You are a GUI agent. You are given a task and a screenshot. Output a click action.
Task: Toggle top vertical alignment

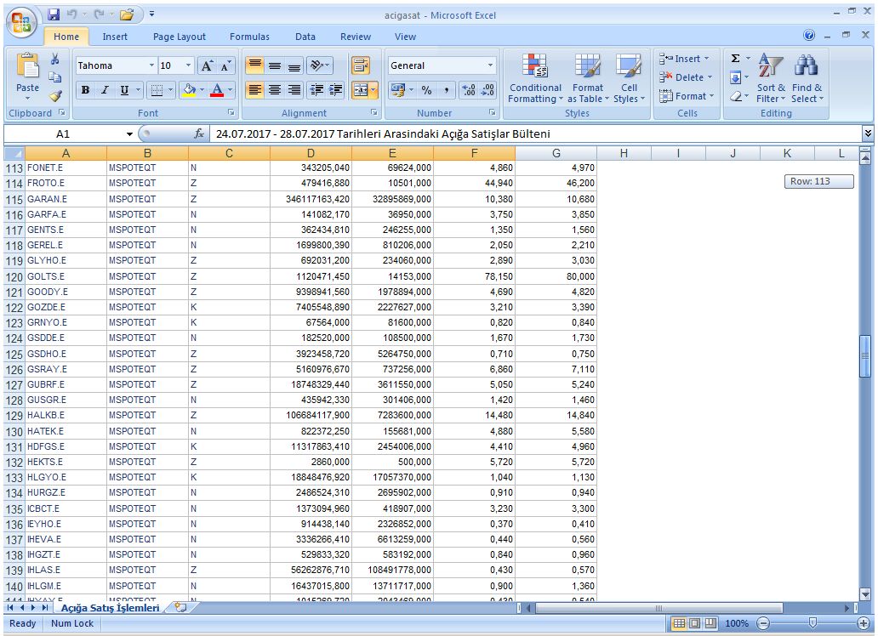pos(254,65)
